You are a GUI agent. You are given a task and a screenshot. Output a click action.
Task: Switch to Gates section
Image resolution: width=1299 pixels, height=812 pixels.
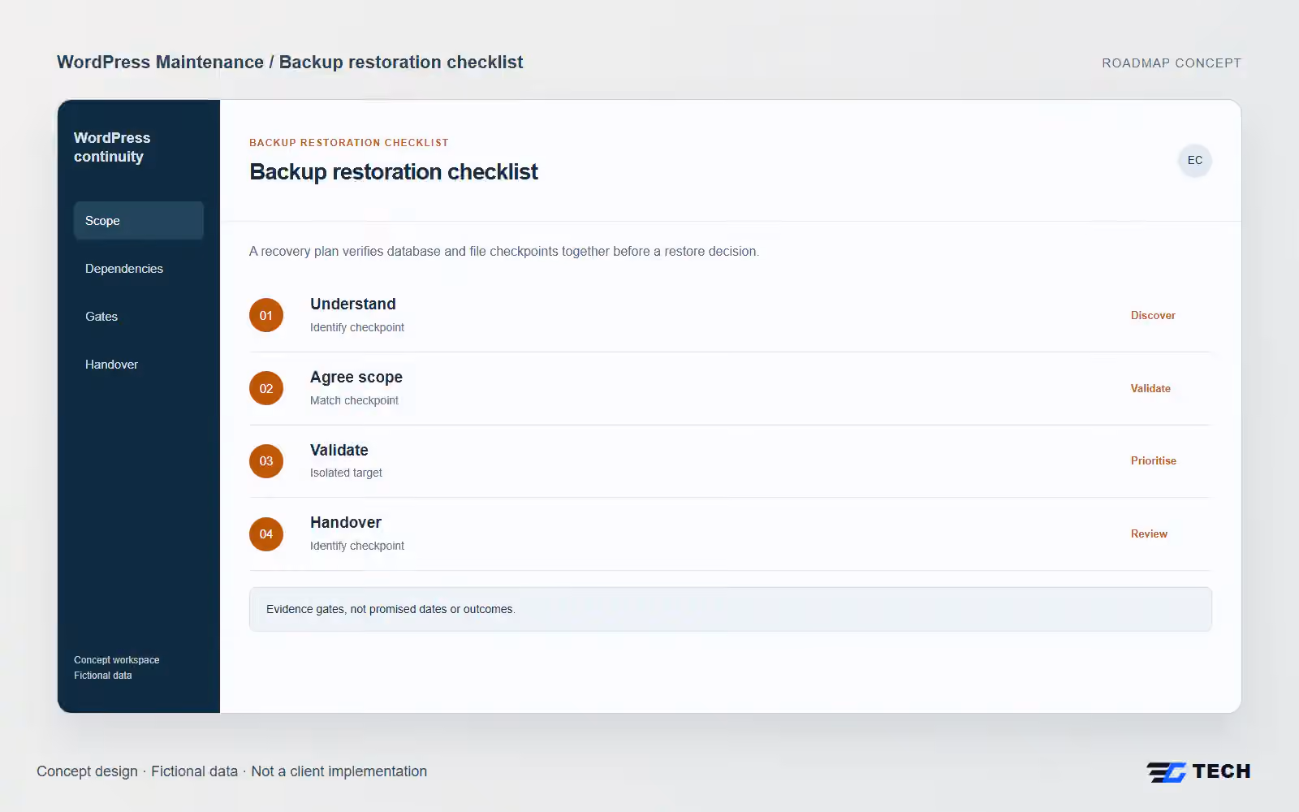[x=139, y=317]
